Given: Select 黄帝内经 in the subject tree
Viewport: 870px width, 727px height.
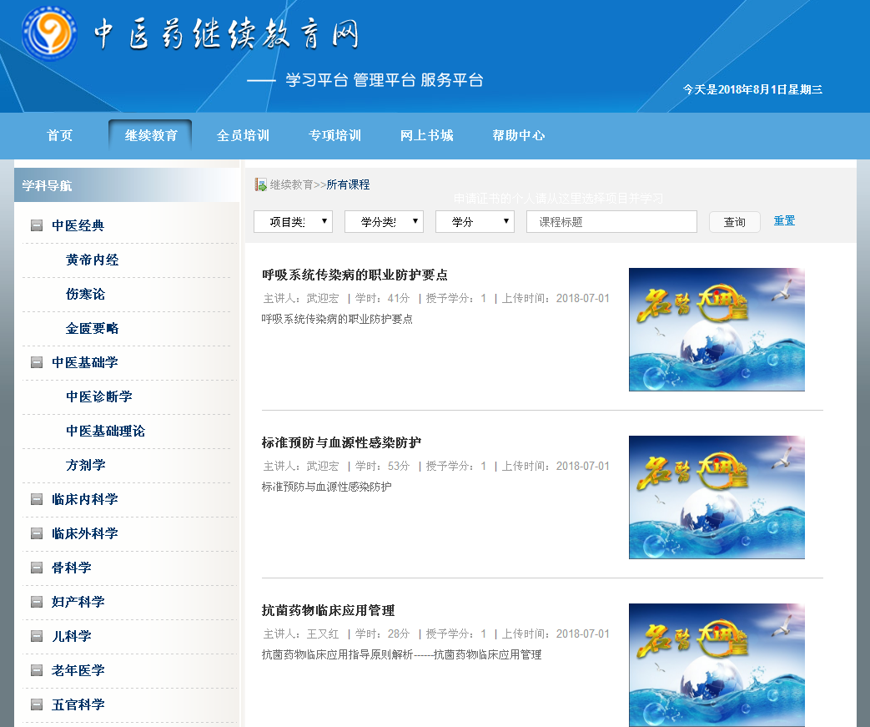Looking at the screenshot, I should pos(93,260).
